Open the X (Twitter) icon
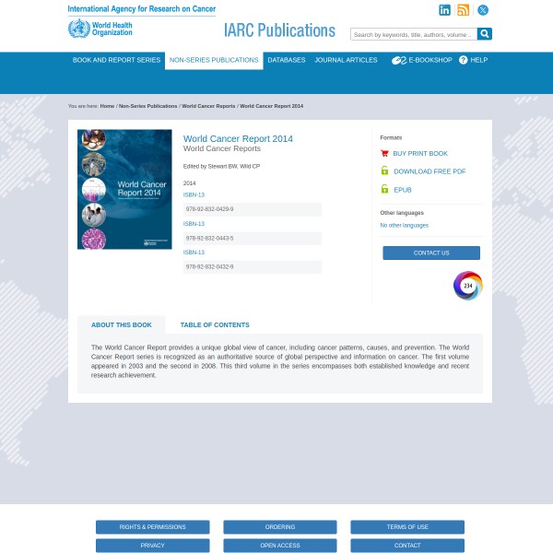Screen dimensions: 553x553 pos(482,10)
